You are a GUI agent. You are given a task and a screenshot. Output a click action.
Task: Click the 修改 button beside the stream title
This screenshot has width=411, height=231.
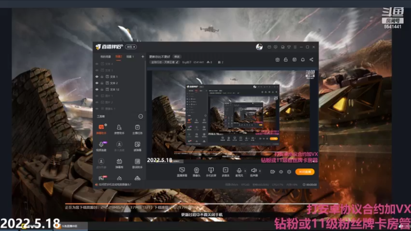177,56
